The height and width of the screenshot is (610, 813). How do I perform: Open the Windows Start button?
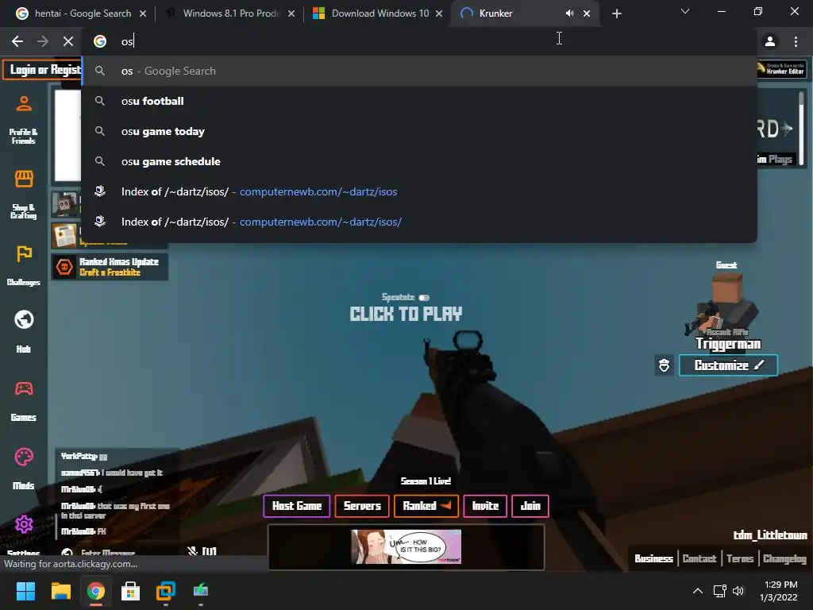pyautogui.click(x=25, y=591)
